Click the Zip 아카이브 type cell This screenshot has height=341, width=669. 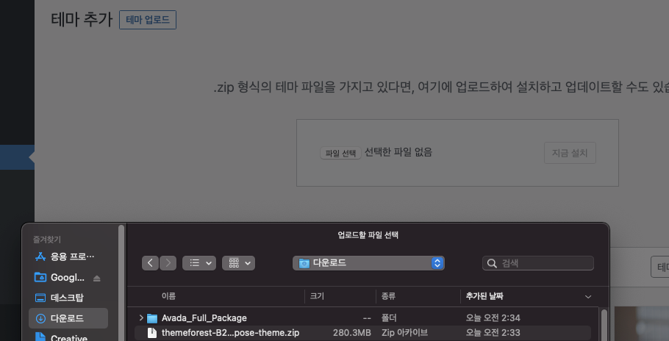tap(404, 332)
